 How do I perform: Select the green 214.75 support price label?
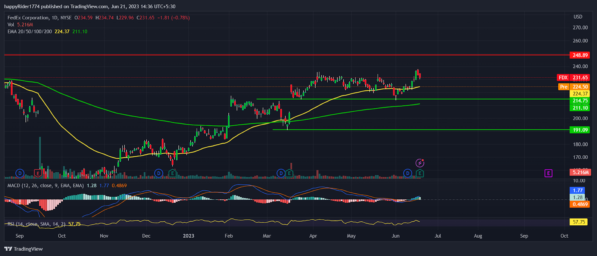point(580,101)
